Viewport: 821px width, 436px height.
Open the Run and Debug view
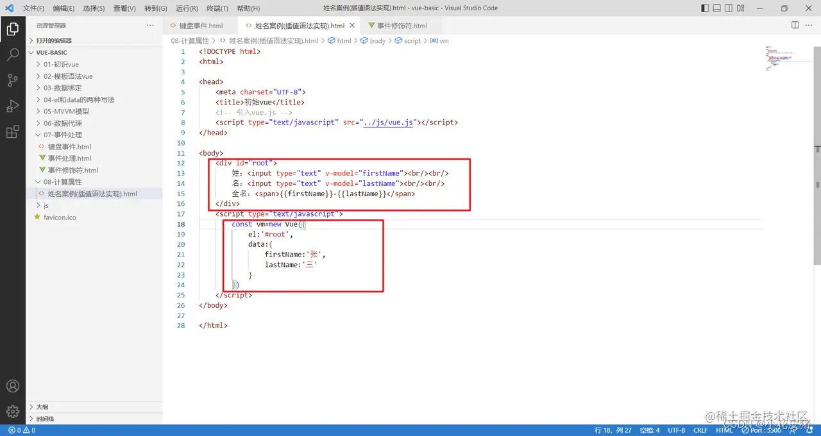pyautogui.click(x=12, y=106)
